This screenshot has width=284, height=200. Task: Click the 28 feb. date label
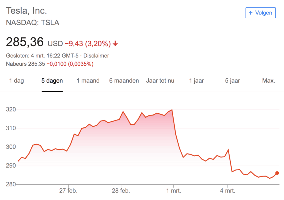121,191
